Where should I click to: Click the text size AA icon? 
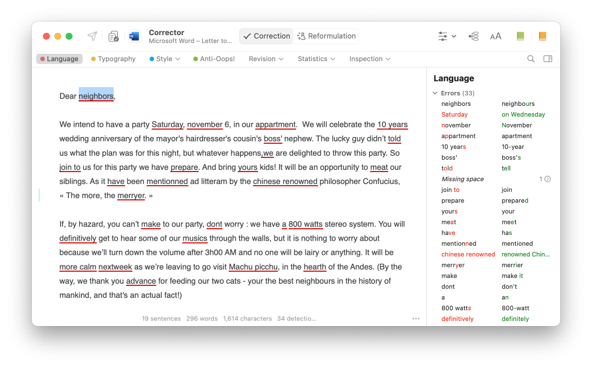point(496,36)
